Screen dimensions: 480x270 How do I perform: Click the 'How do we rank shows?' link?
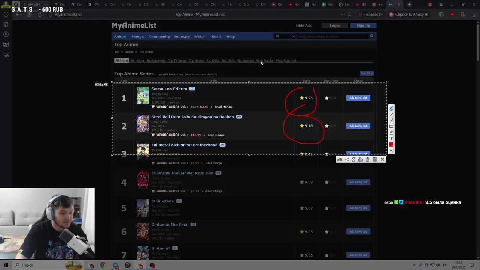[x=201, y=74]
